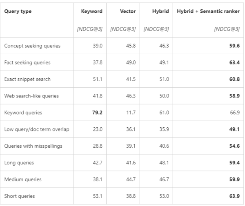This screenshot has height=206, width=245.
Task: Click the Queries with misspellings row label
Action: [x=33, y=146]
